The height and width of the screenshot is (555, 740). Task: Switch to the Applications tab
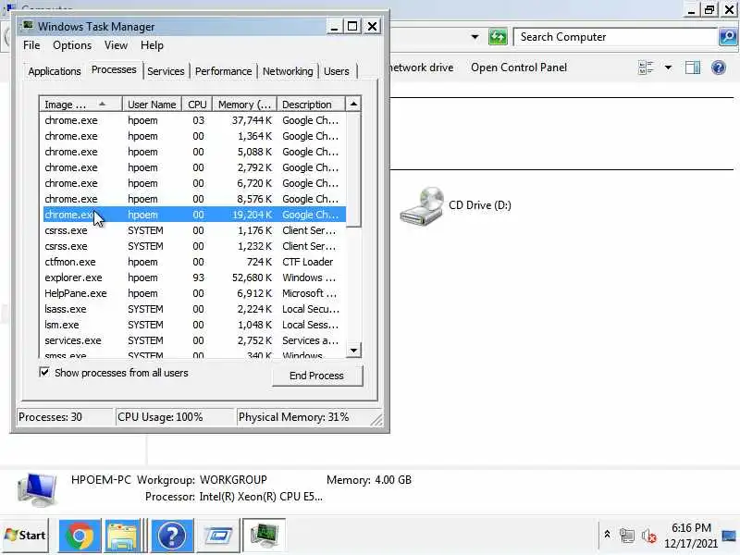(55, 71)
